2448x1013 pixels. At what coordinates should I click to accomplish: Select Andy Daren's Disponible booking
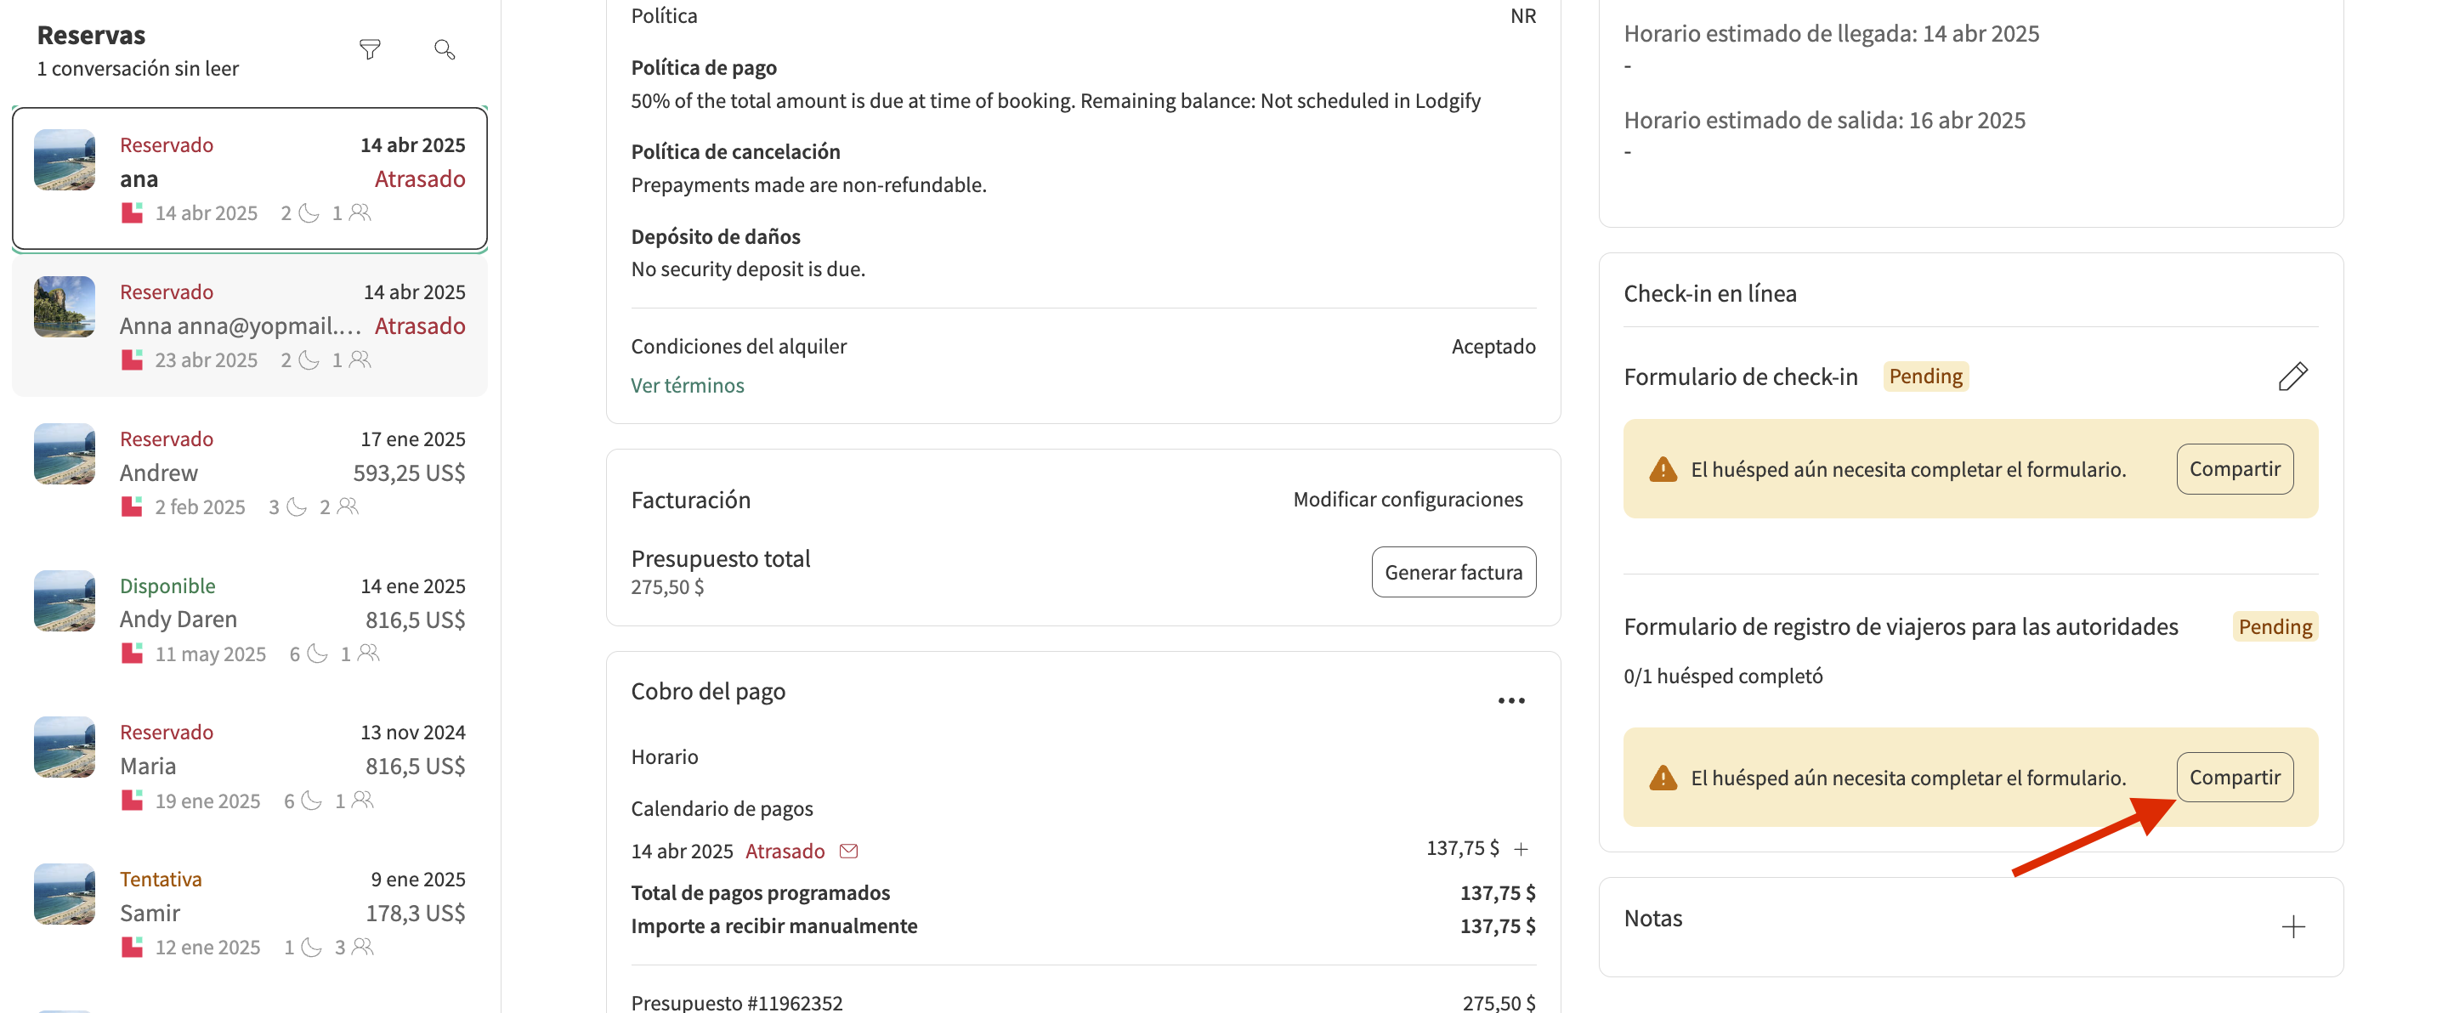pos(249,619)
